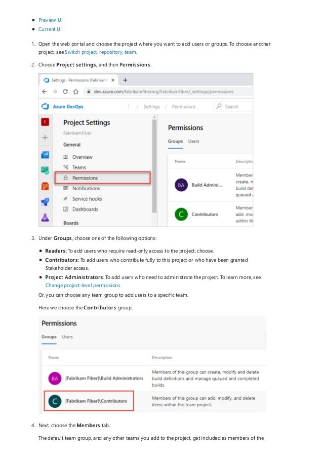Select Overview in Project Settings
Screen dimensions: 323x458
coord(82,157)
